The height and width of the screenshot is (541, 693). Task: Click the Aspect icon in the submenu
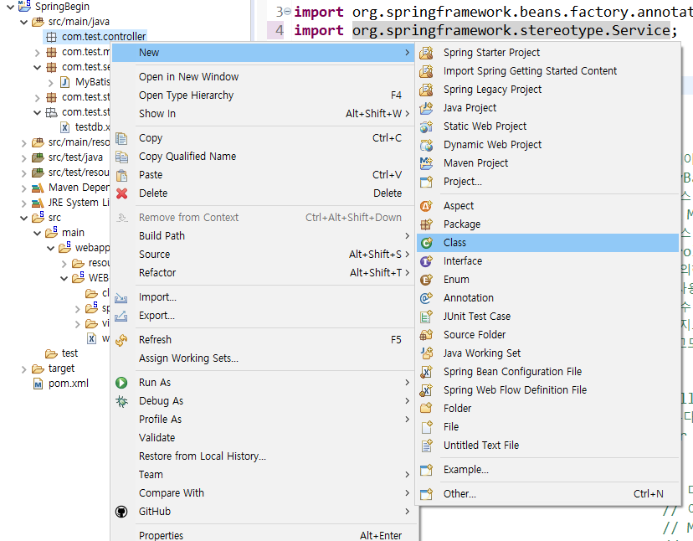coord(426,206)
